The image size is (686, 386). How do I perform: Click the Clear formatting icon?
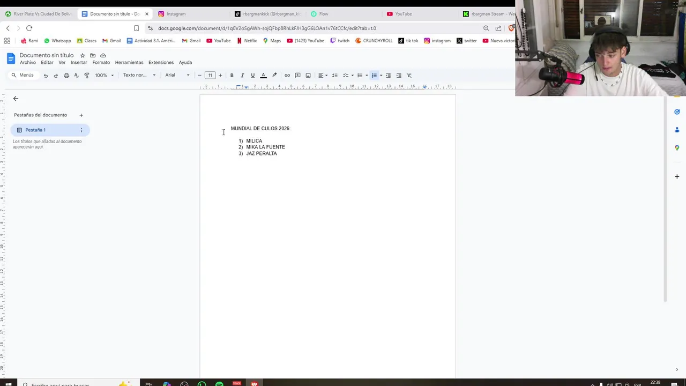tap(409, 76)
